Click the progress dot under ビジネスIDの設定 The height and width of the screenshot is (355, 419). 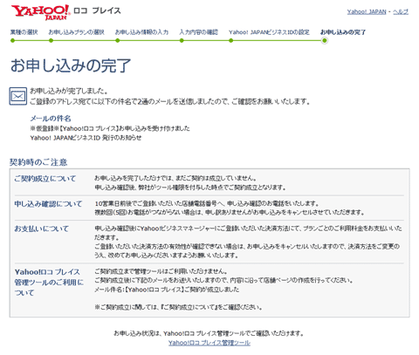tap(230, 41)
